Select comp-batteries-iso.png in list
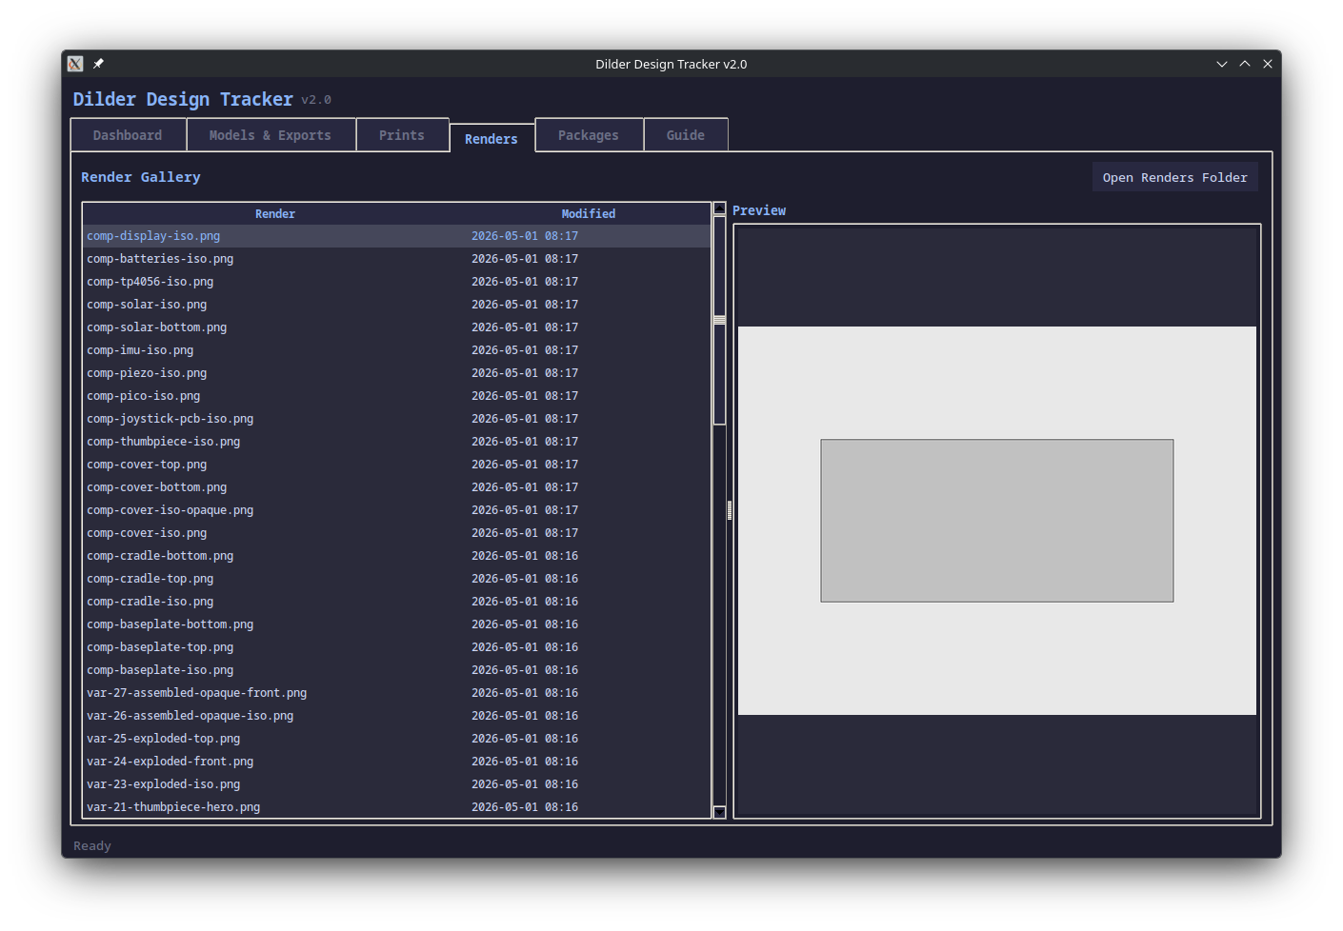This screenshot has height=931, width=1343. (397, 259)
